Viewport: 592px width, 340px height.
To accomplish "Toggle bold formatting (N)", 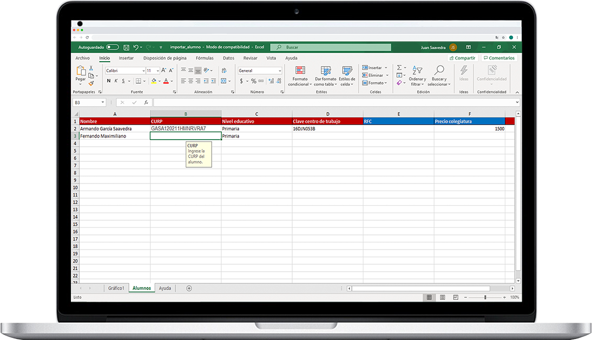I will 108,81.
